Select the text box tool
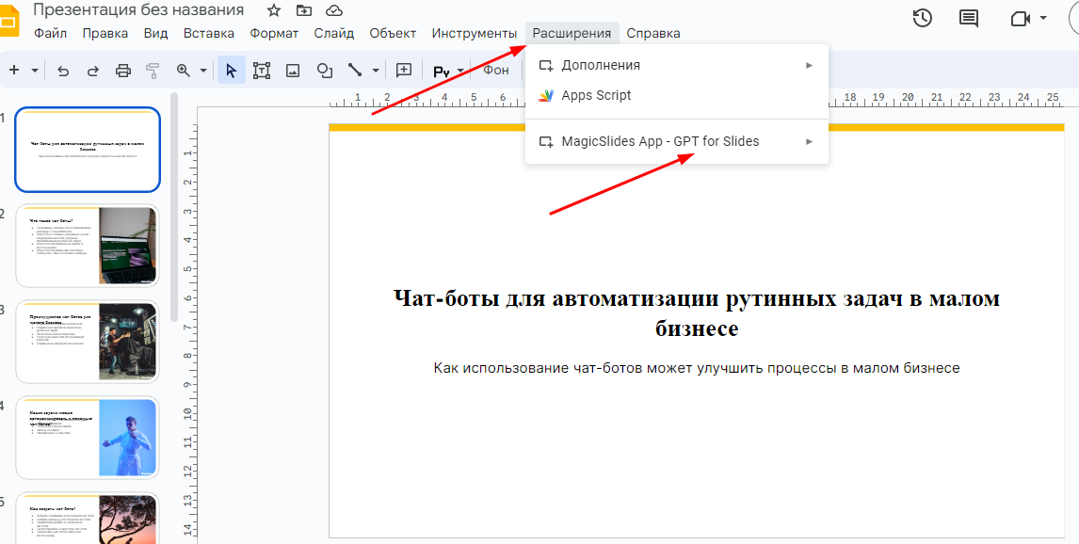 tap(262, 71)
